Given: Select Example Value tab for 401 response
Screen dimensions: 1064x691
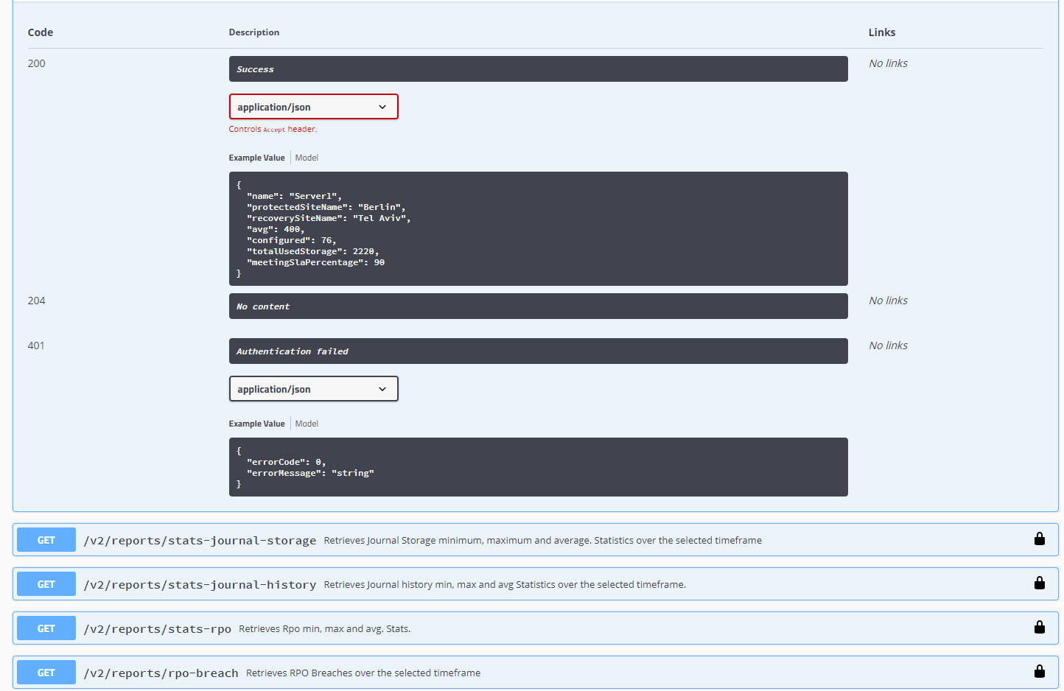Looking at the screenshot, I should pyautogui.click(x=256, y=424).
